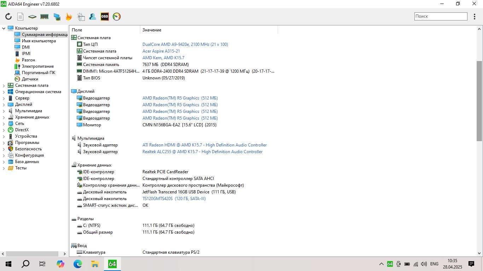Select the Тип BIOS row
483x271 pixels.
173,78
